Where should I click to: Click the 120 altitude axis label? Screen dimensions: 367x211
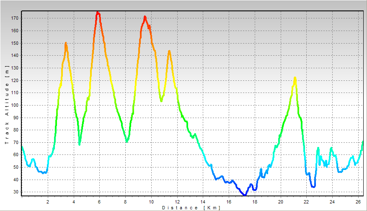pos(15,80)
